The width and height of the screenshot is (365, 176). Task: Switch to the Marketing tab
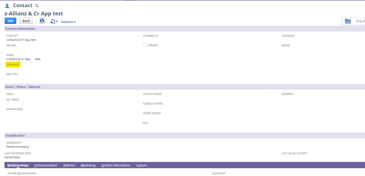[x=88, y=165]
